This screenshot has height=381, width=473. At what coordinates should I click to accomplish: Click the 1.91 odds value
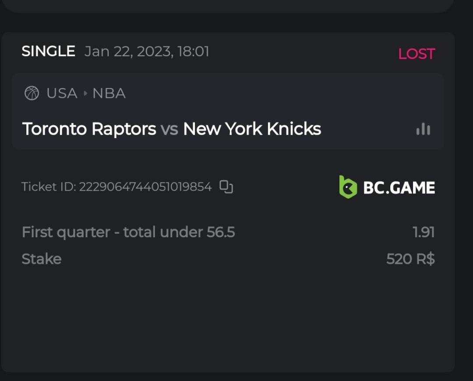(x=424, y=232)
